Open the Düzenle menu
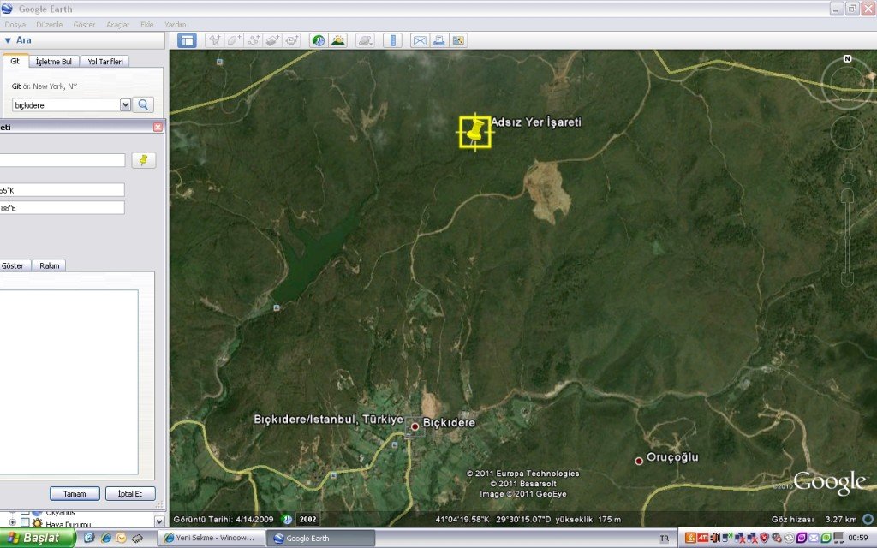877x548 pixels. [49, 25]
